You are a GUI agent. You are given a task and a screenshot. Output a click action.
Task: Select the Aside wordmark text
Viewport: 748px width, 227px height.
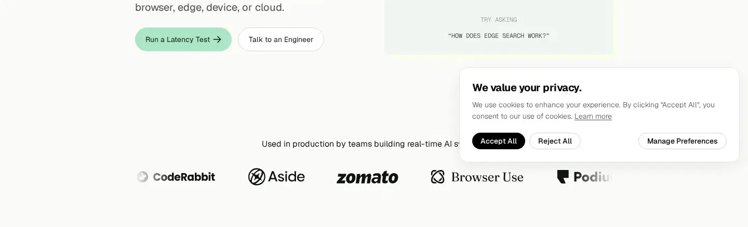click(286, 177)
